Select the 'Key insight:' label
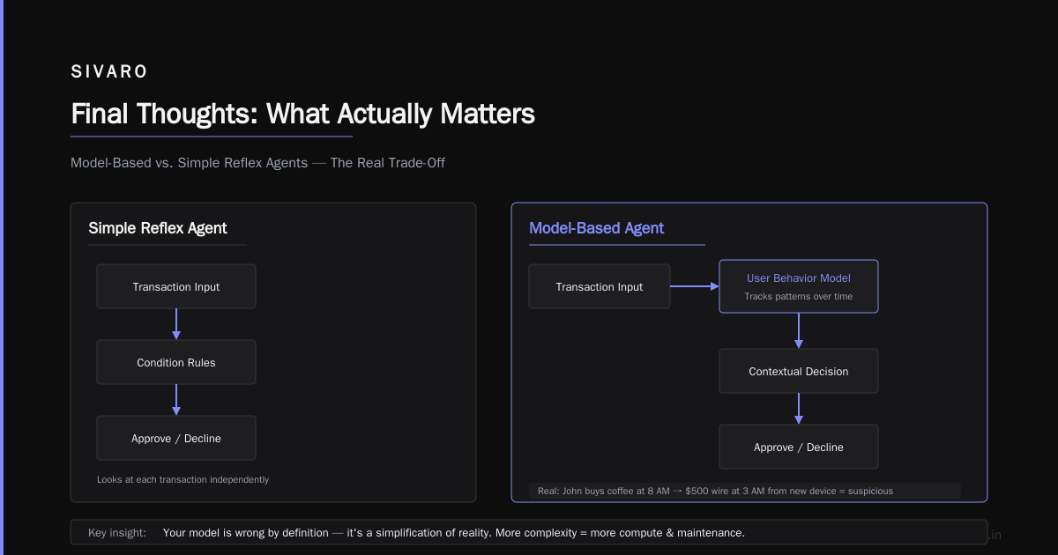The width and height of the screenshot is (1058, 555). [118, 533]
